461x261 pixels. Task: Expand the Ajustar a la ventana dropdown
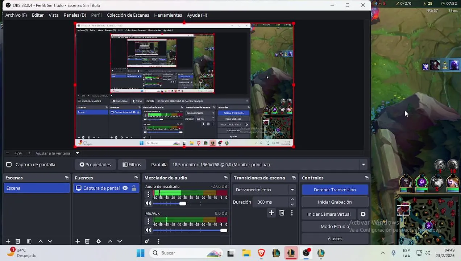[x=77, y=153]
